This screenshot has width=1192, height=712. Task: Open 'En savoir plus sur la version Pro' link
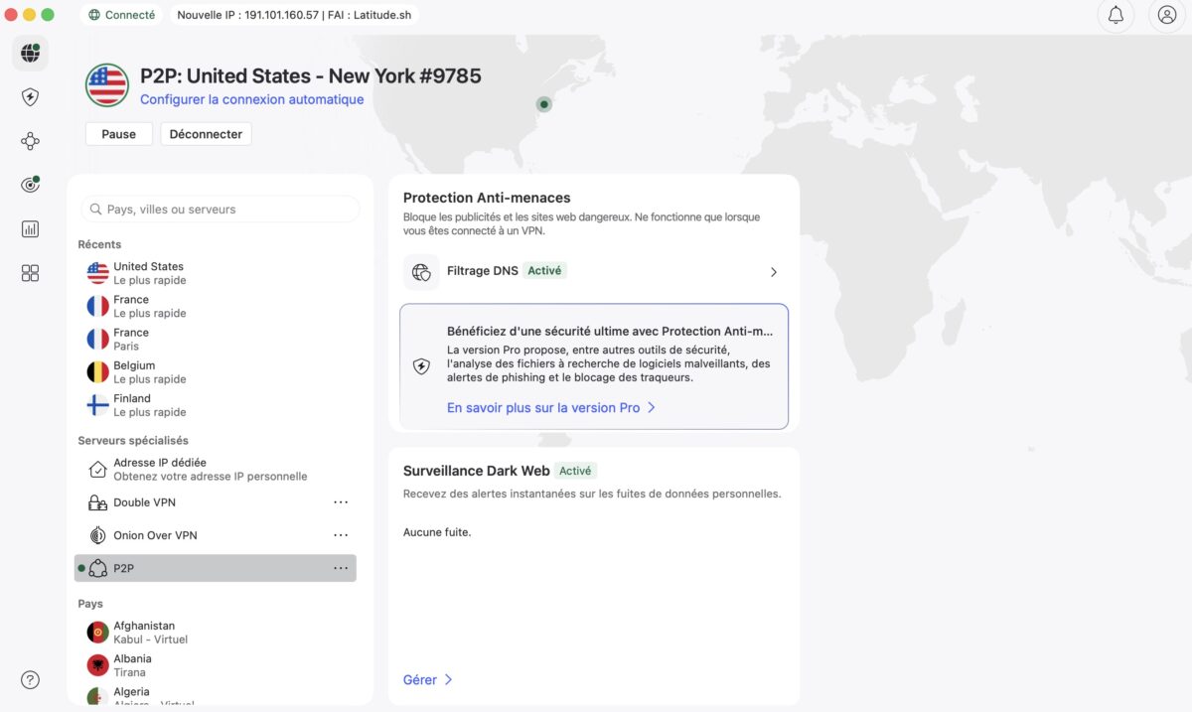click(543, 407)
